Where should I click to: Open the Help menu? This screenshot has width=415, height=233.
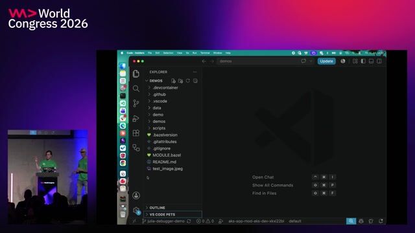[x=228, y=53]
